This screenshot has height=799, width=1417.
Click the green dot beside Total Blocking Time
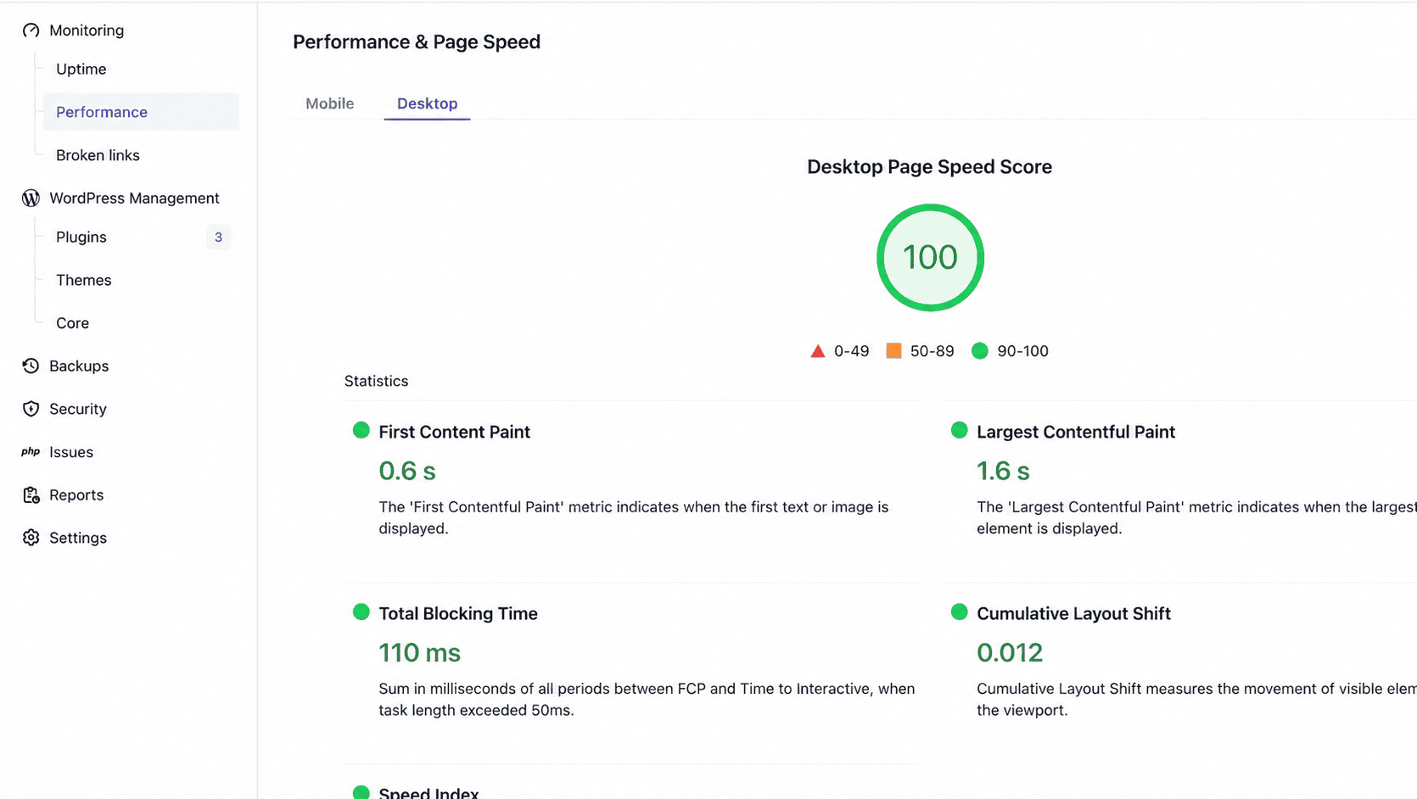tap(361, 612)
